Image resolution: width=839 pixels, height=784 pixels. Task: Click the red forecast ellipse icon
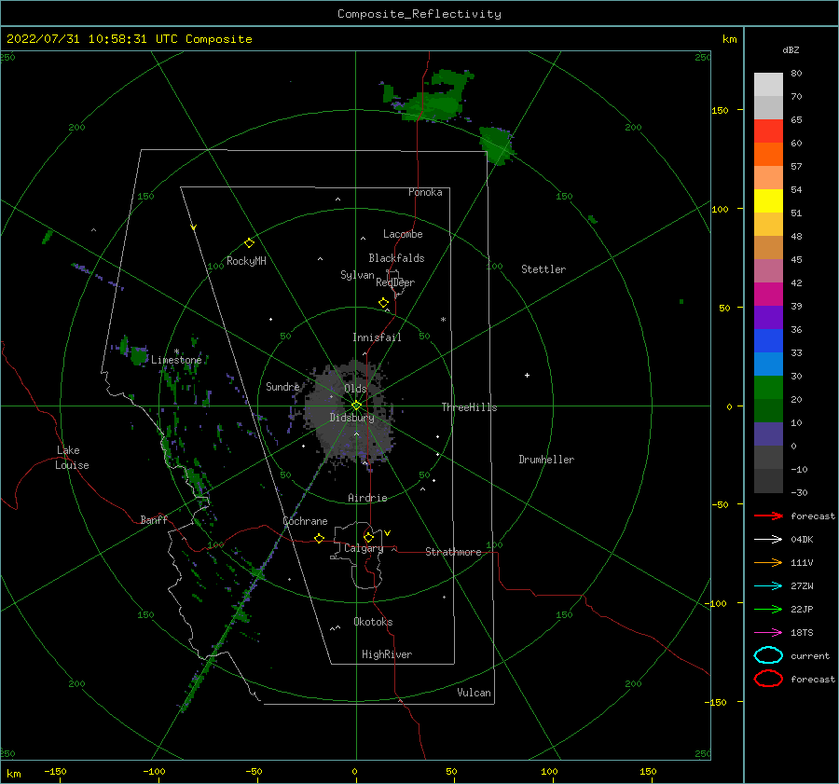pos(768,679)
